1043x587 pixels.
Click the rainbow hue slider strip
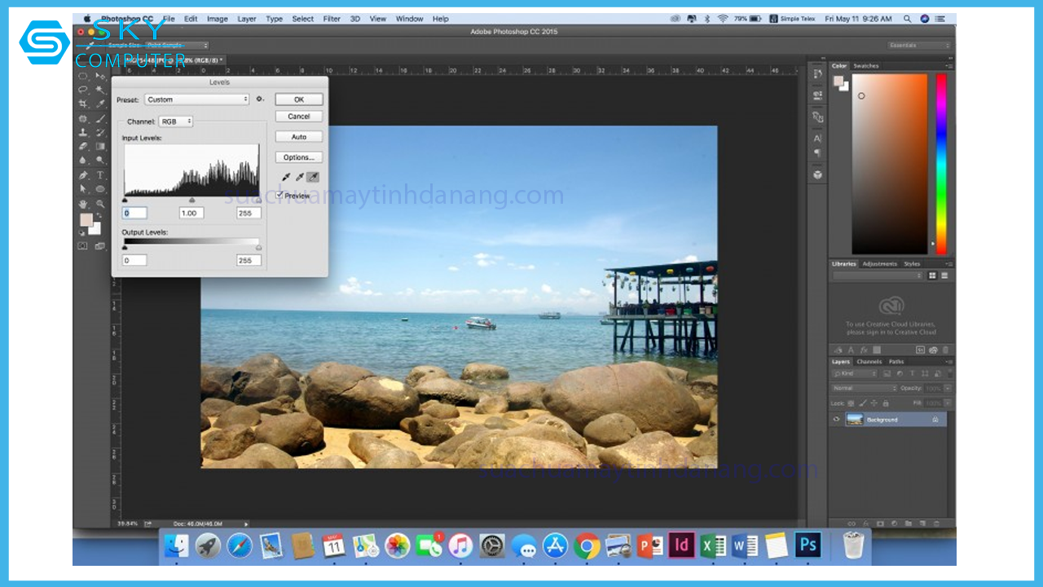pos(941,163)
